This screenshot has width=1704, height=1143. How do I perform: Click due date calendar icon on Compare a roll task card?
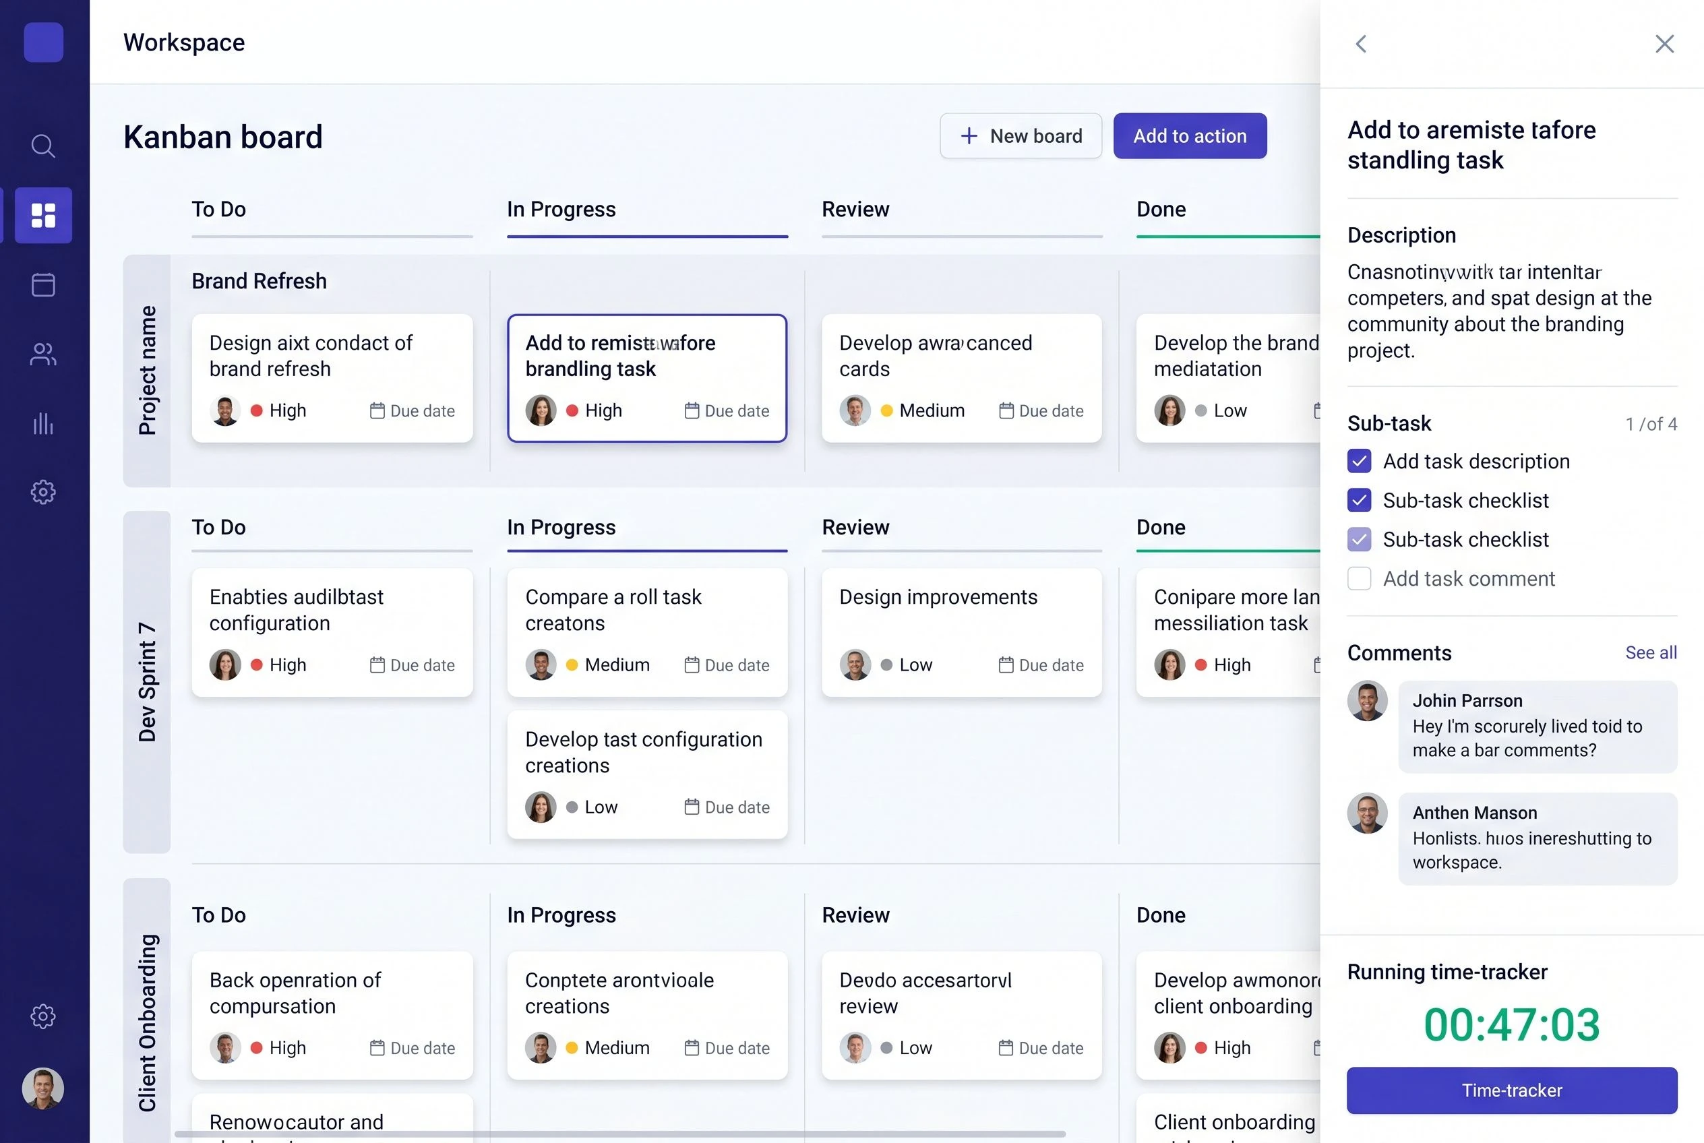(691, 665)
